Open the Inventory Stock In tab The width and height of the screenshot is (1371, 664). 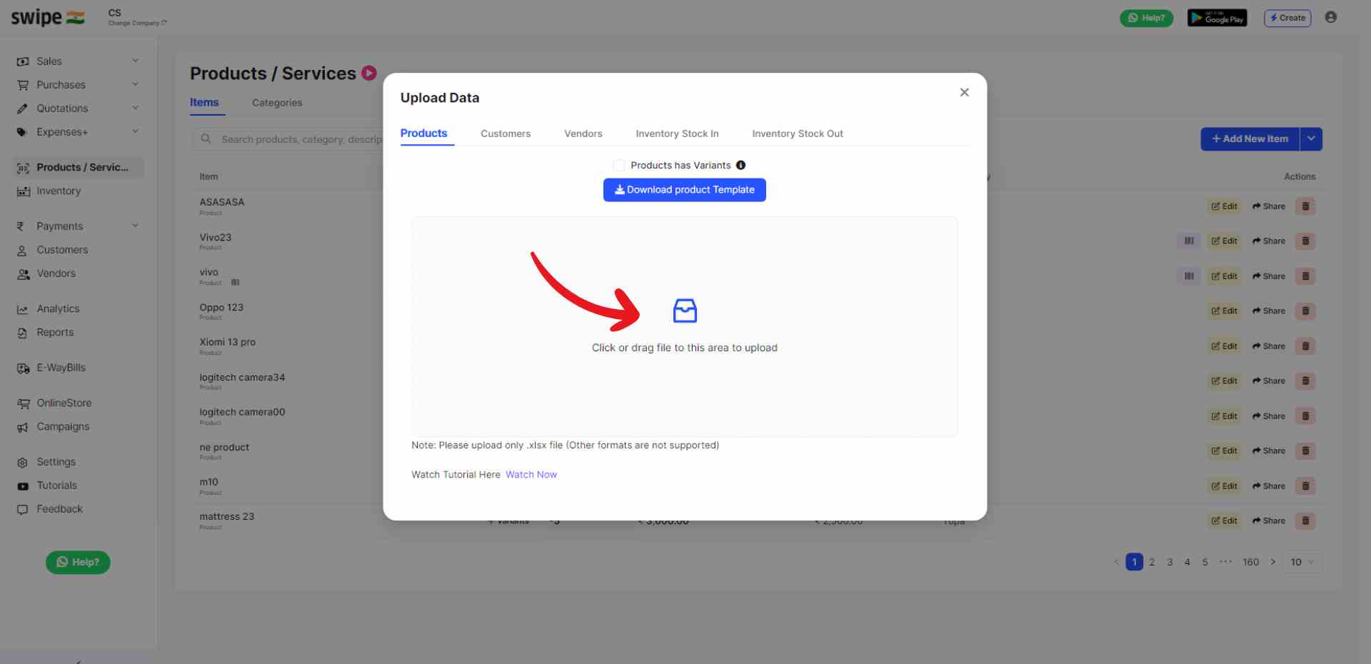point(677,134)
